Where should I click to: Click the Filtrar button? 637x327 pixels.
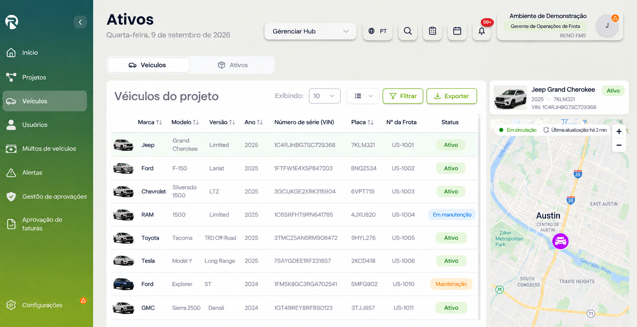(403, 96)
